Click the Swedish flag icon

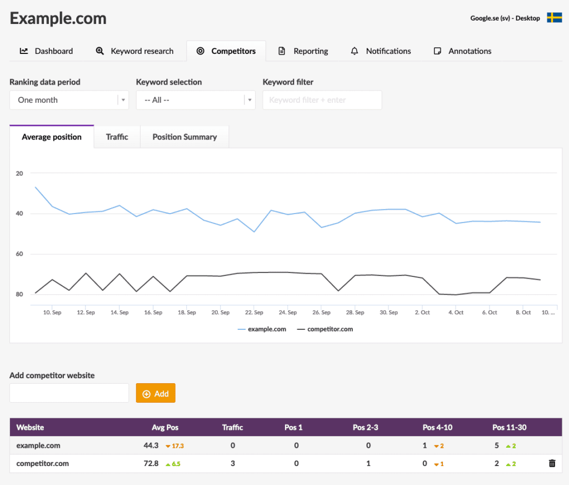click(554, 18)
